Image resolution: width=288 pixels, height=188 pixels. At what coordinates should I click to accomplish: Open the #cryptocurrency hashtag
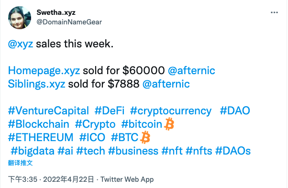pyautogui.click(x=171, y=111)
